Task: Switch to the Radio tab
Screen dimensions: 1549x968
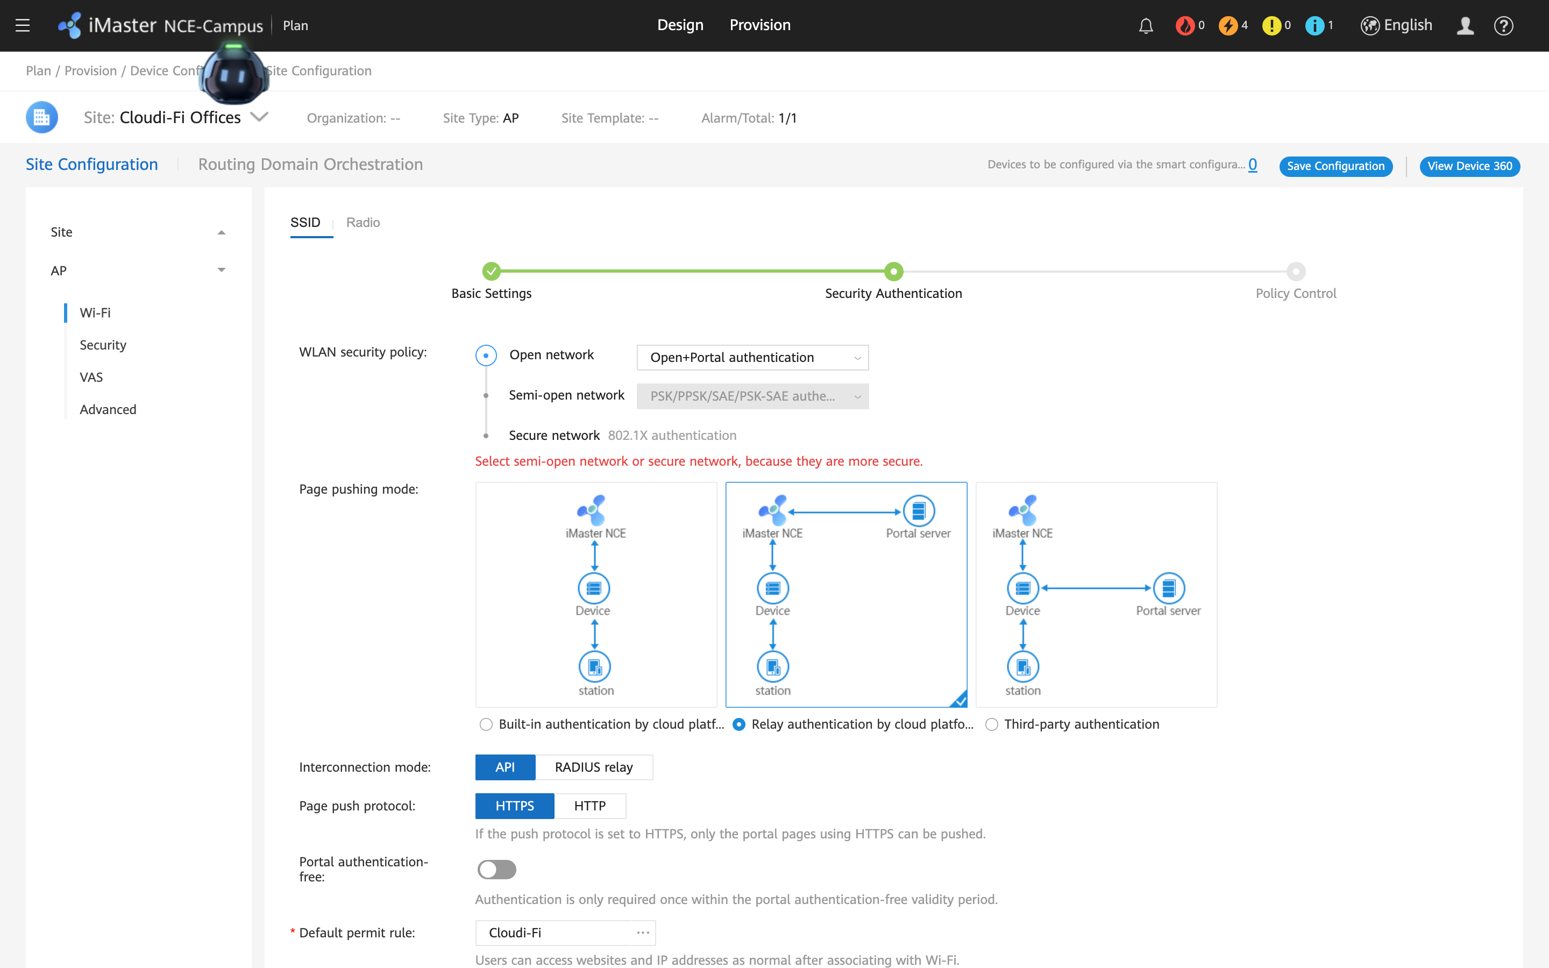Action: (x=363, y=222)
